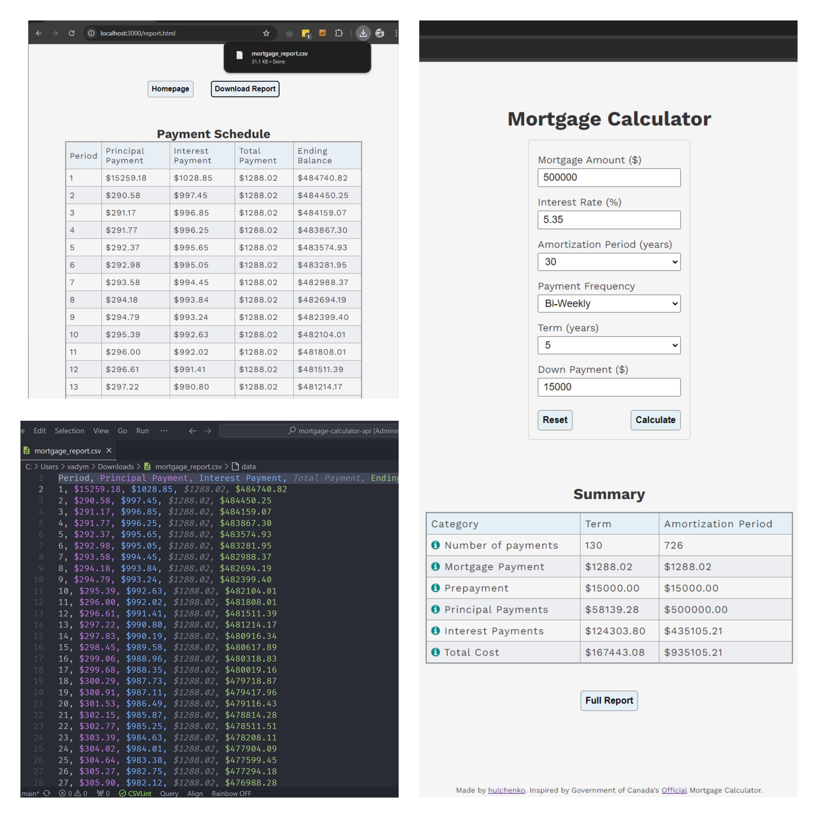Screen dimensions: 818x818
Task: Close the mortgage_report.csv editor tab
Action: pos(109,450)
